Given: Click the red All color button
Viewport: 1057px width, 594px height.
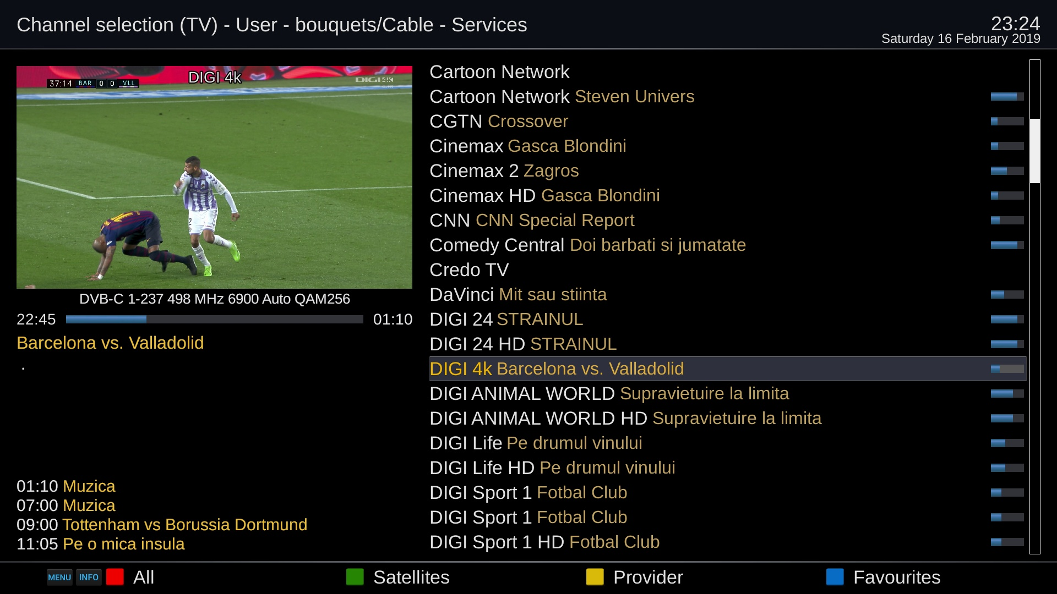Looking at the screenshot, I should (115, 577).
